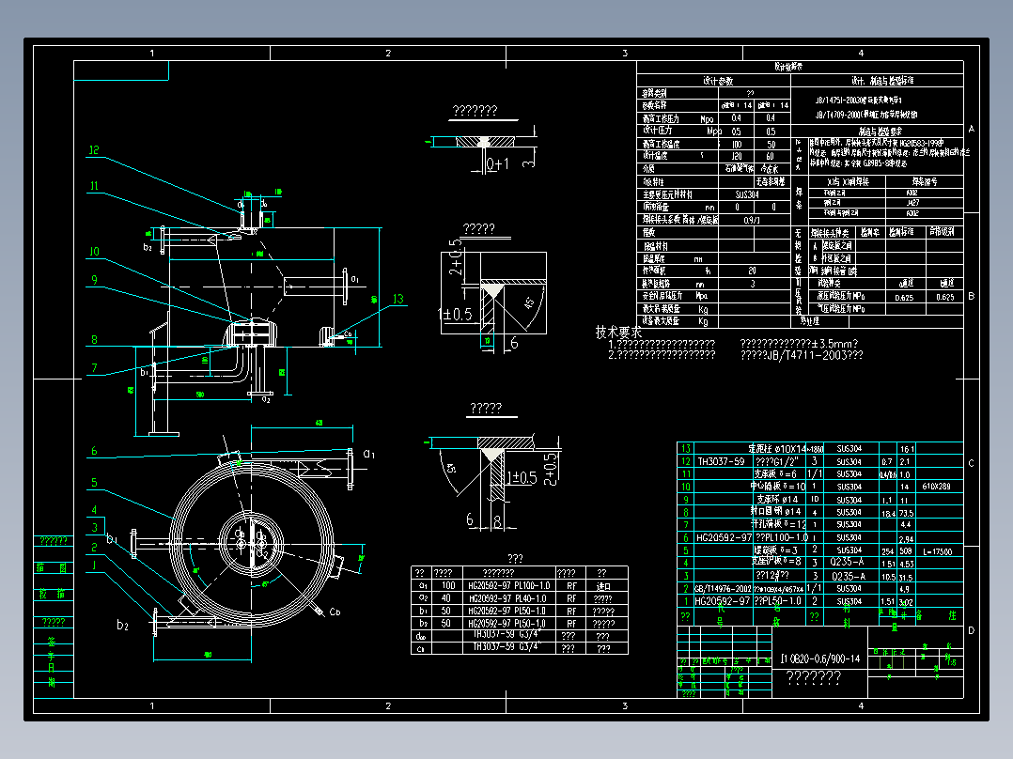This screenshot has height=759, width=1013.
Task: Select 'HG20592-97 PL40-1.0' in the nozzle table
Action: pos(507,598)
